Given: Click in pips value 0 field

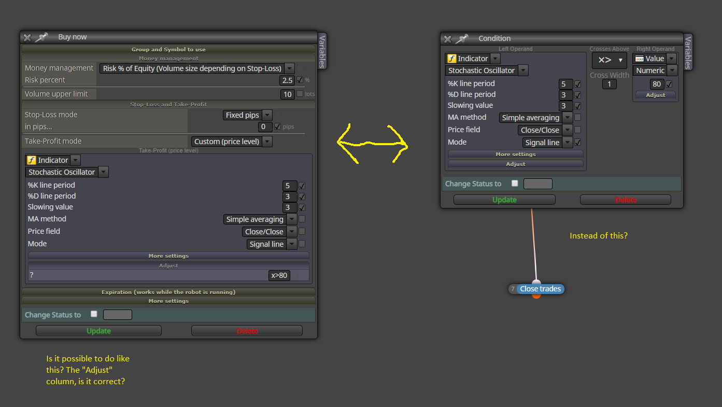Looking at the screenshot, I should click(265, 127).
